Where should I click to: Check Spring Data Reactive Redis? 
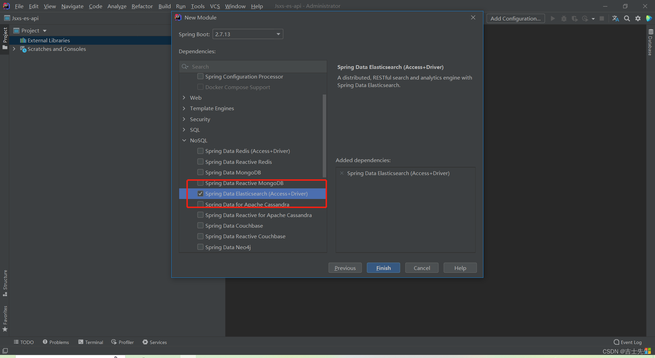200,161
